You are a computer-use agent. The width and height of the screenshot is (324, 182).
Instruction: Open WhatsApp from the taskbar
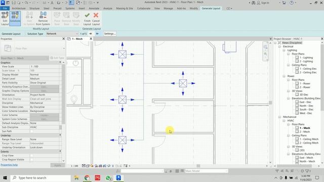[x=108, y=177]
